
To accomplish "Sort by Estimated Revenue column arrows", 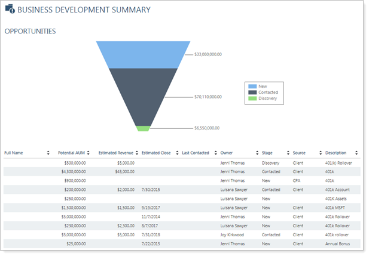I will (137, 153).
